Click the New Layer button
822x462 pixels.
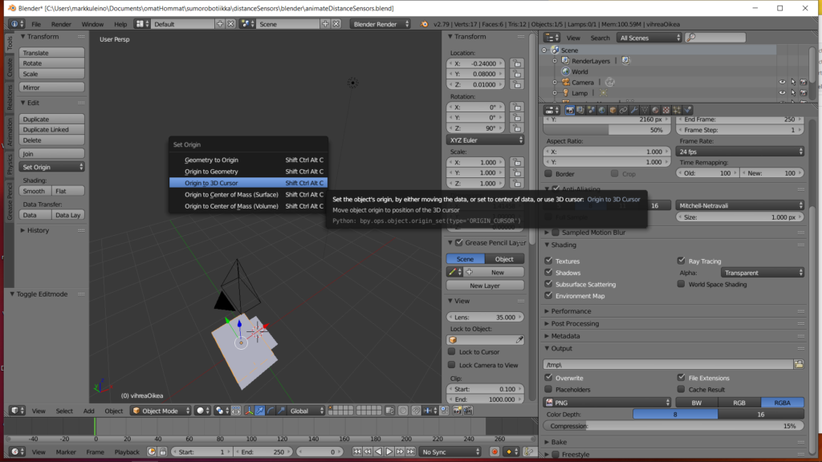pyautogui.click(x=485, y=286)
